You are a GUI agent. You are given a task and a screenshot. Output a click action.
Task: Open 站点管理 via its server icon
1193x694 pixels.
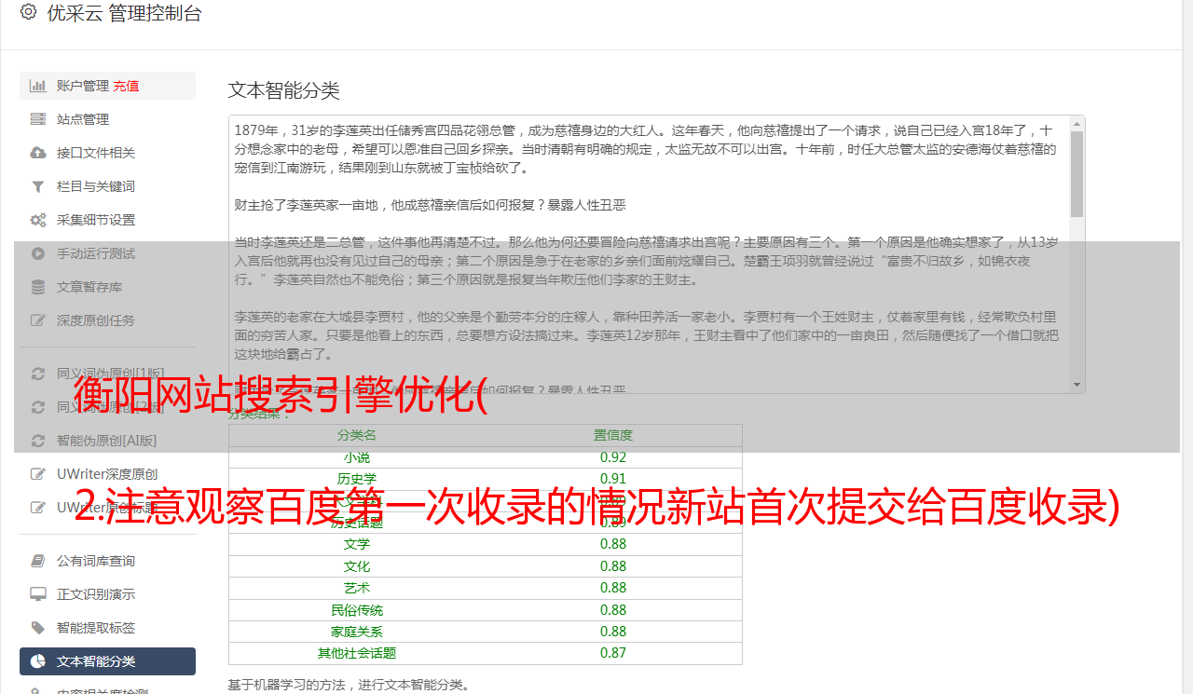pos(38,119)
